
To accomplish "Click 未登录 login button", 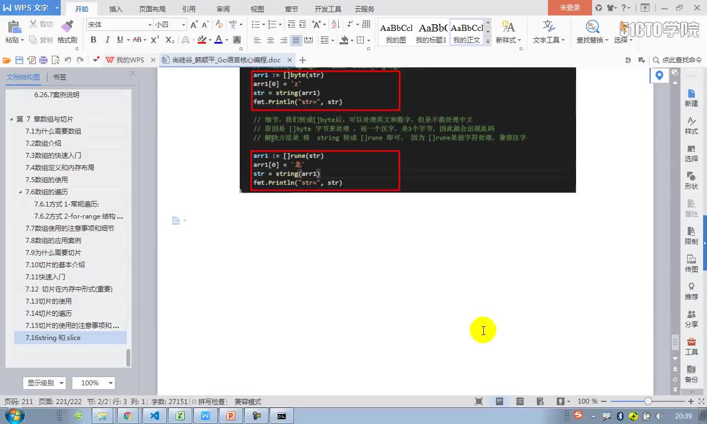I will [569, 8].
